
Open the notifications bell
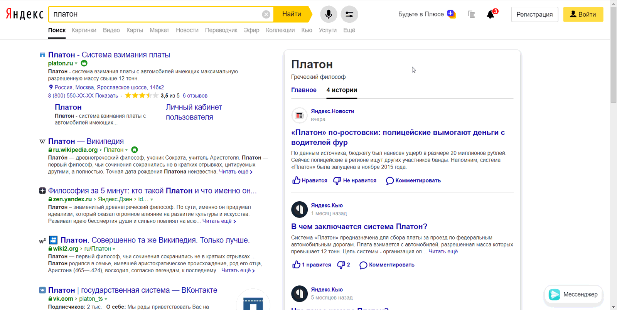[491, 14]
